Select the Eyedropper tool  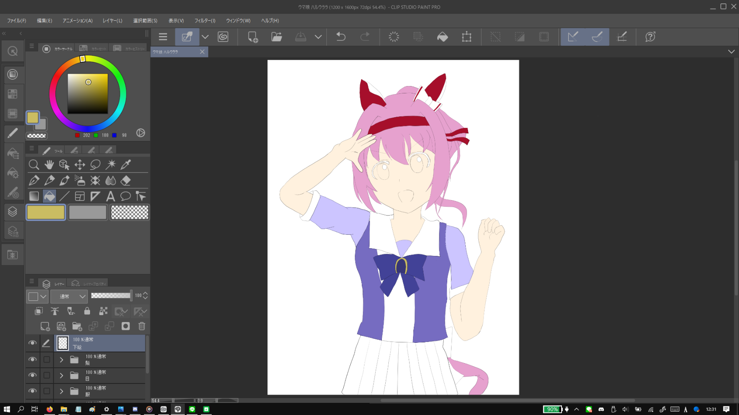[126, 165]
